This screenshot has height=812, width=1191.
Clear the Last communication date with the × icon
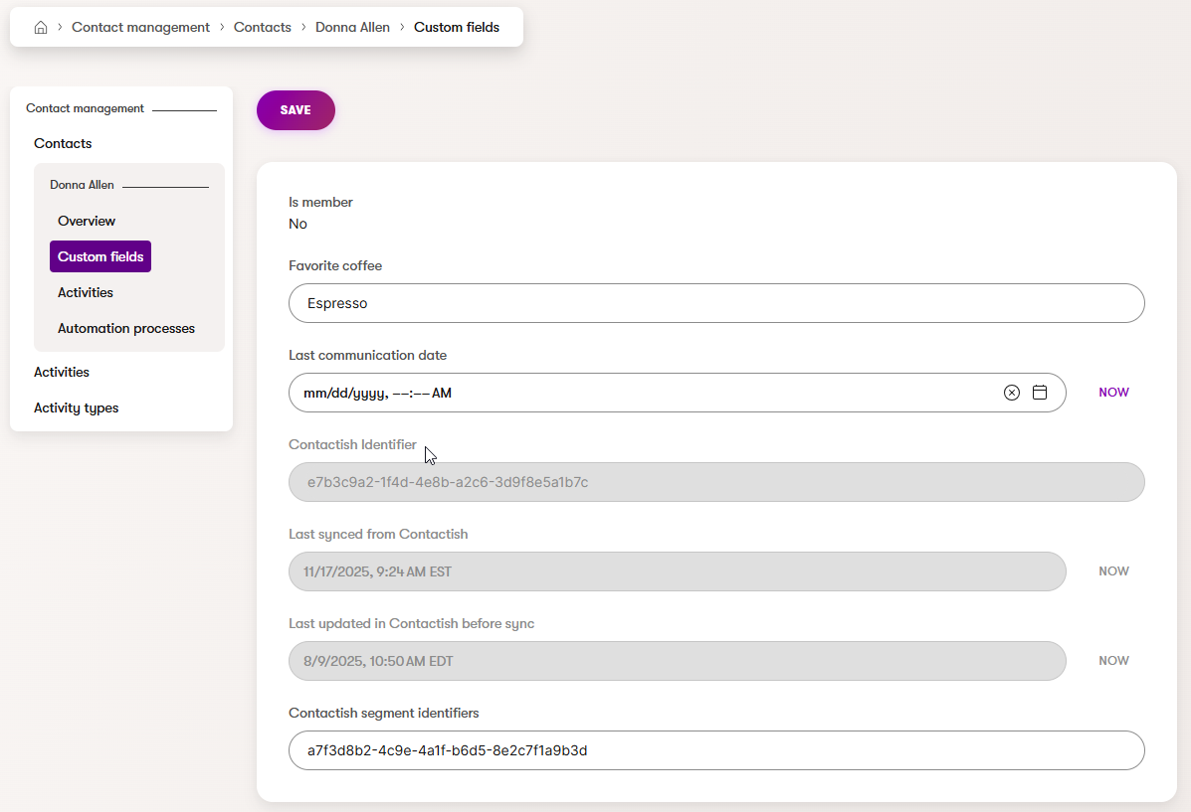[x=1012, y=393]
